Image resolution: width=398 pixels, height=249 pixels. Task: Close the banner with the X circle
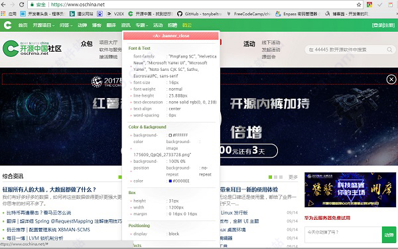[x=391, y=79]
